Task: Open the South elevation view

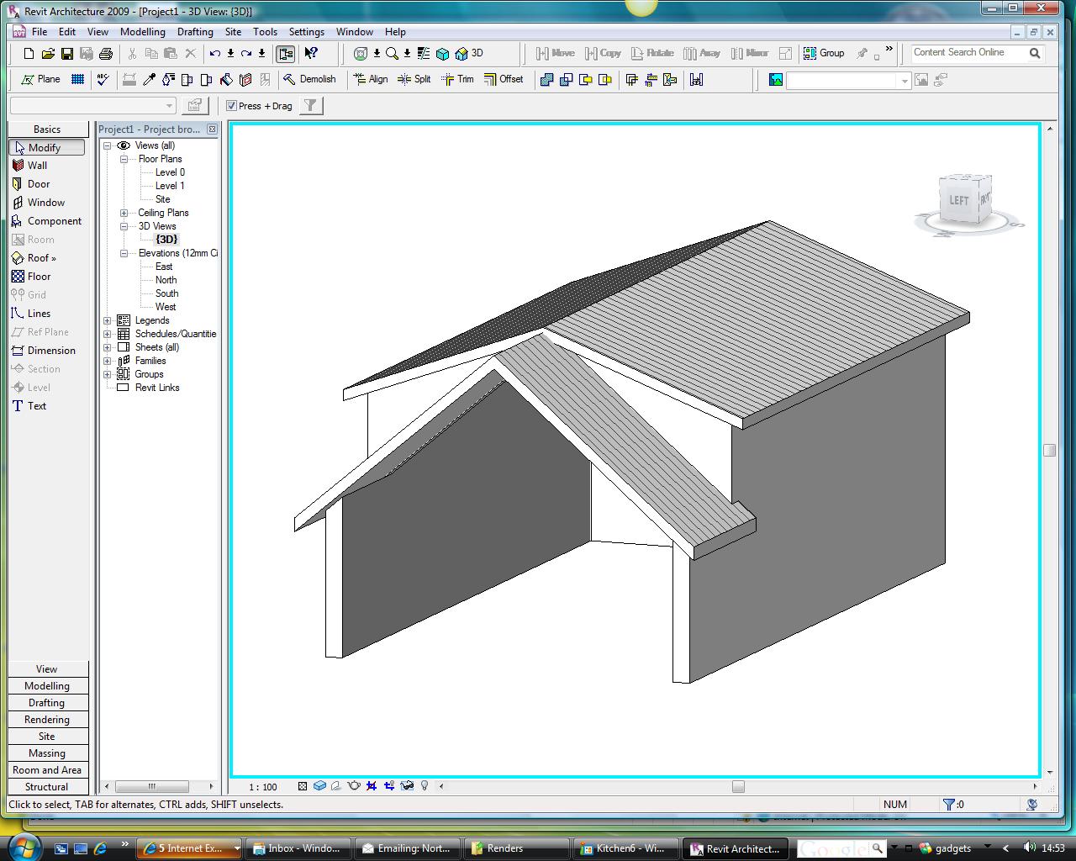Action: click(166, 293)
